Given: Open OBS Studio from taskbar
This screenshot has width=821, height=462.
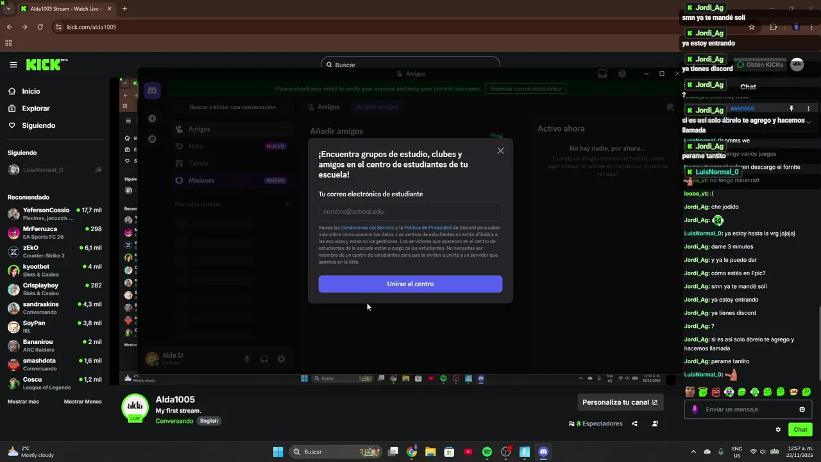Looking at the screenshot, I should (505, 452).
